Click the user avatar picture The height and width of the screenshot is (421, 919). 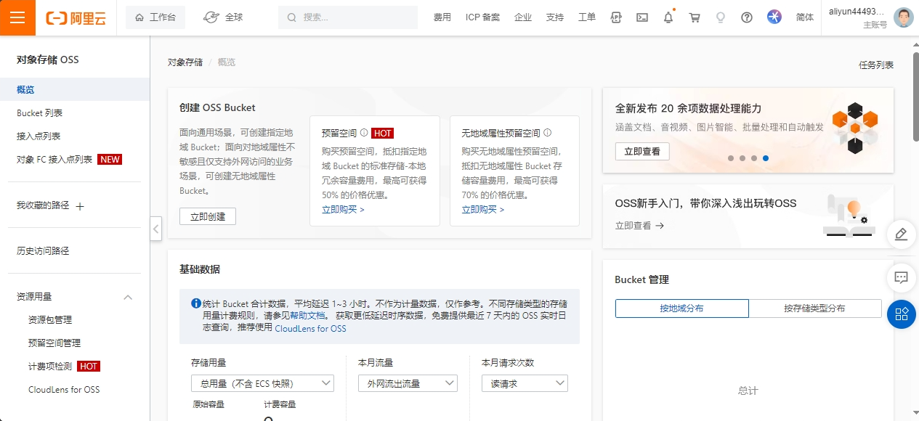tap(903, 17)
